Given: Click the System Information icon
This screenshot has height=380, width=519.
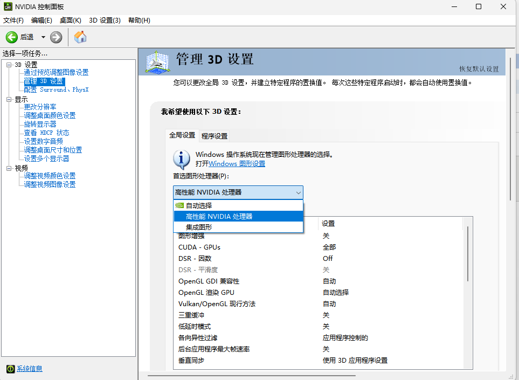Looking at the screenshot, I should 11,369.
